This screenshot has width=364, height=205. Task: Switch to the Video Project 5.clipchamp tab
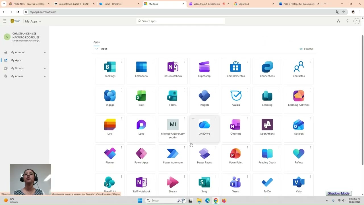(x=209, y=4)
